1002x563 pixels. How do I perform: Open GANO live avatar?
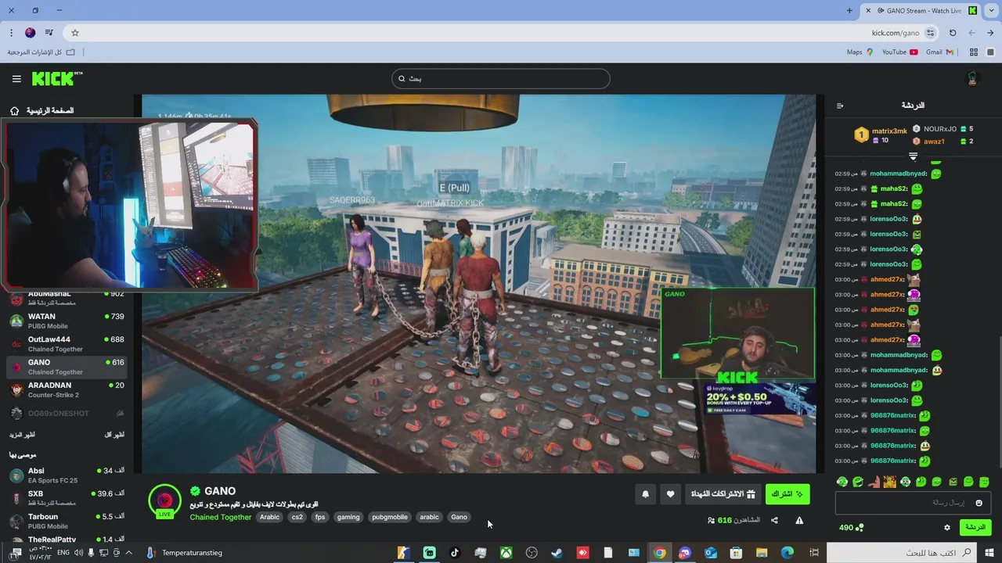164,500
